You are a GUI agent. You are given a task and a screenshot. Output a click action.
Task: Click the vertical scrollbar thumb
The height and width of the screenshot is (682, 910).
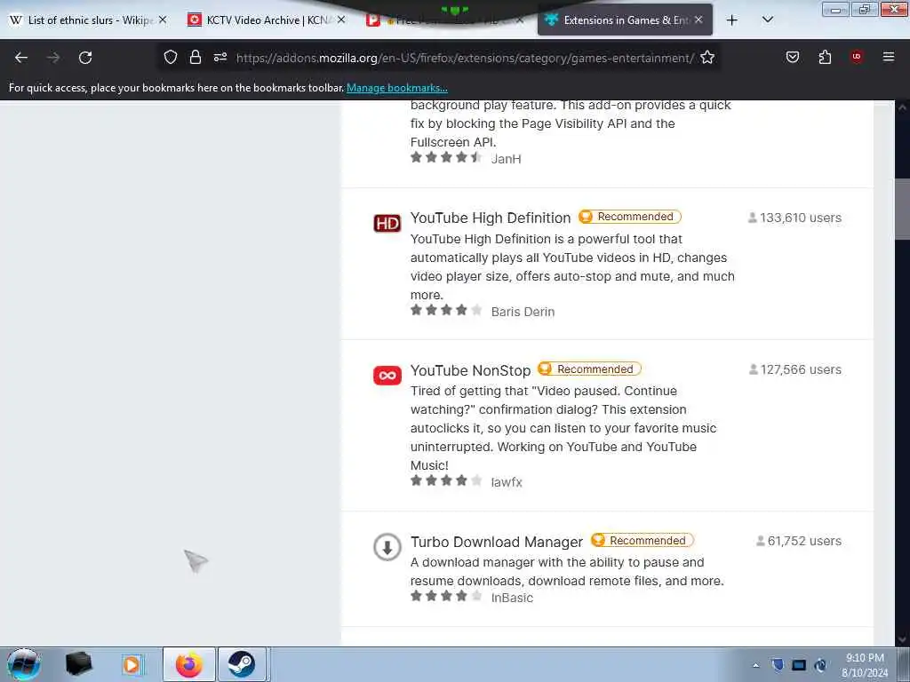coord(902,210)
